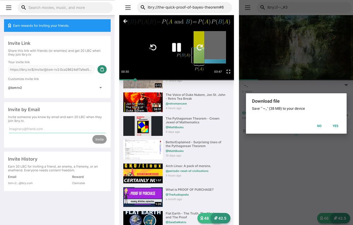
Task: Click the 0:12 partially visible video thumbnail
Action: tap(143, 84)
